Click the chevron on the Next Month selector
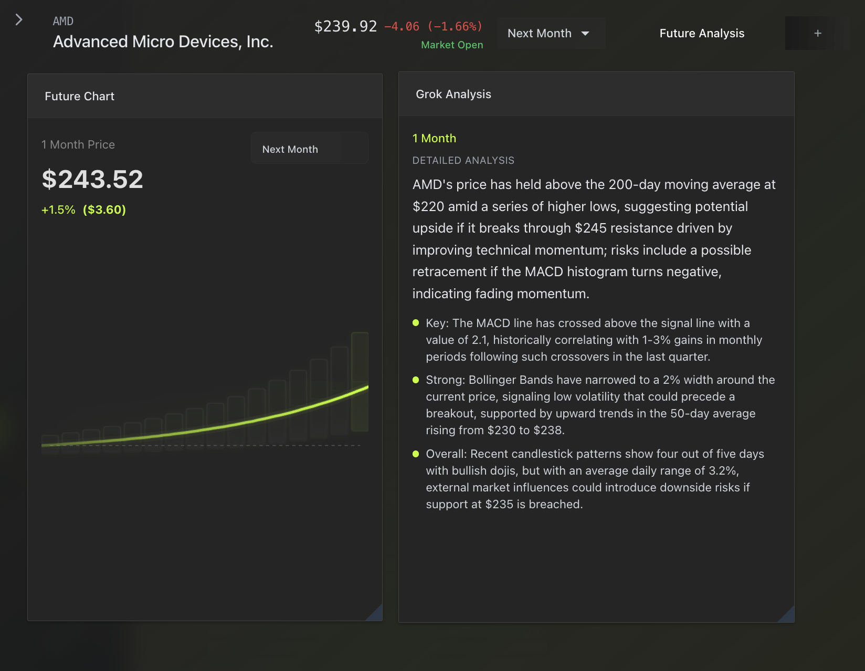 point(585,33)
